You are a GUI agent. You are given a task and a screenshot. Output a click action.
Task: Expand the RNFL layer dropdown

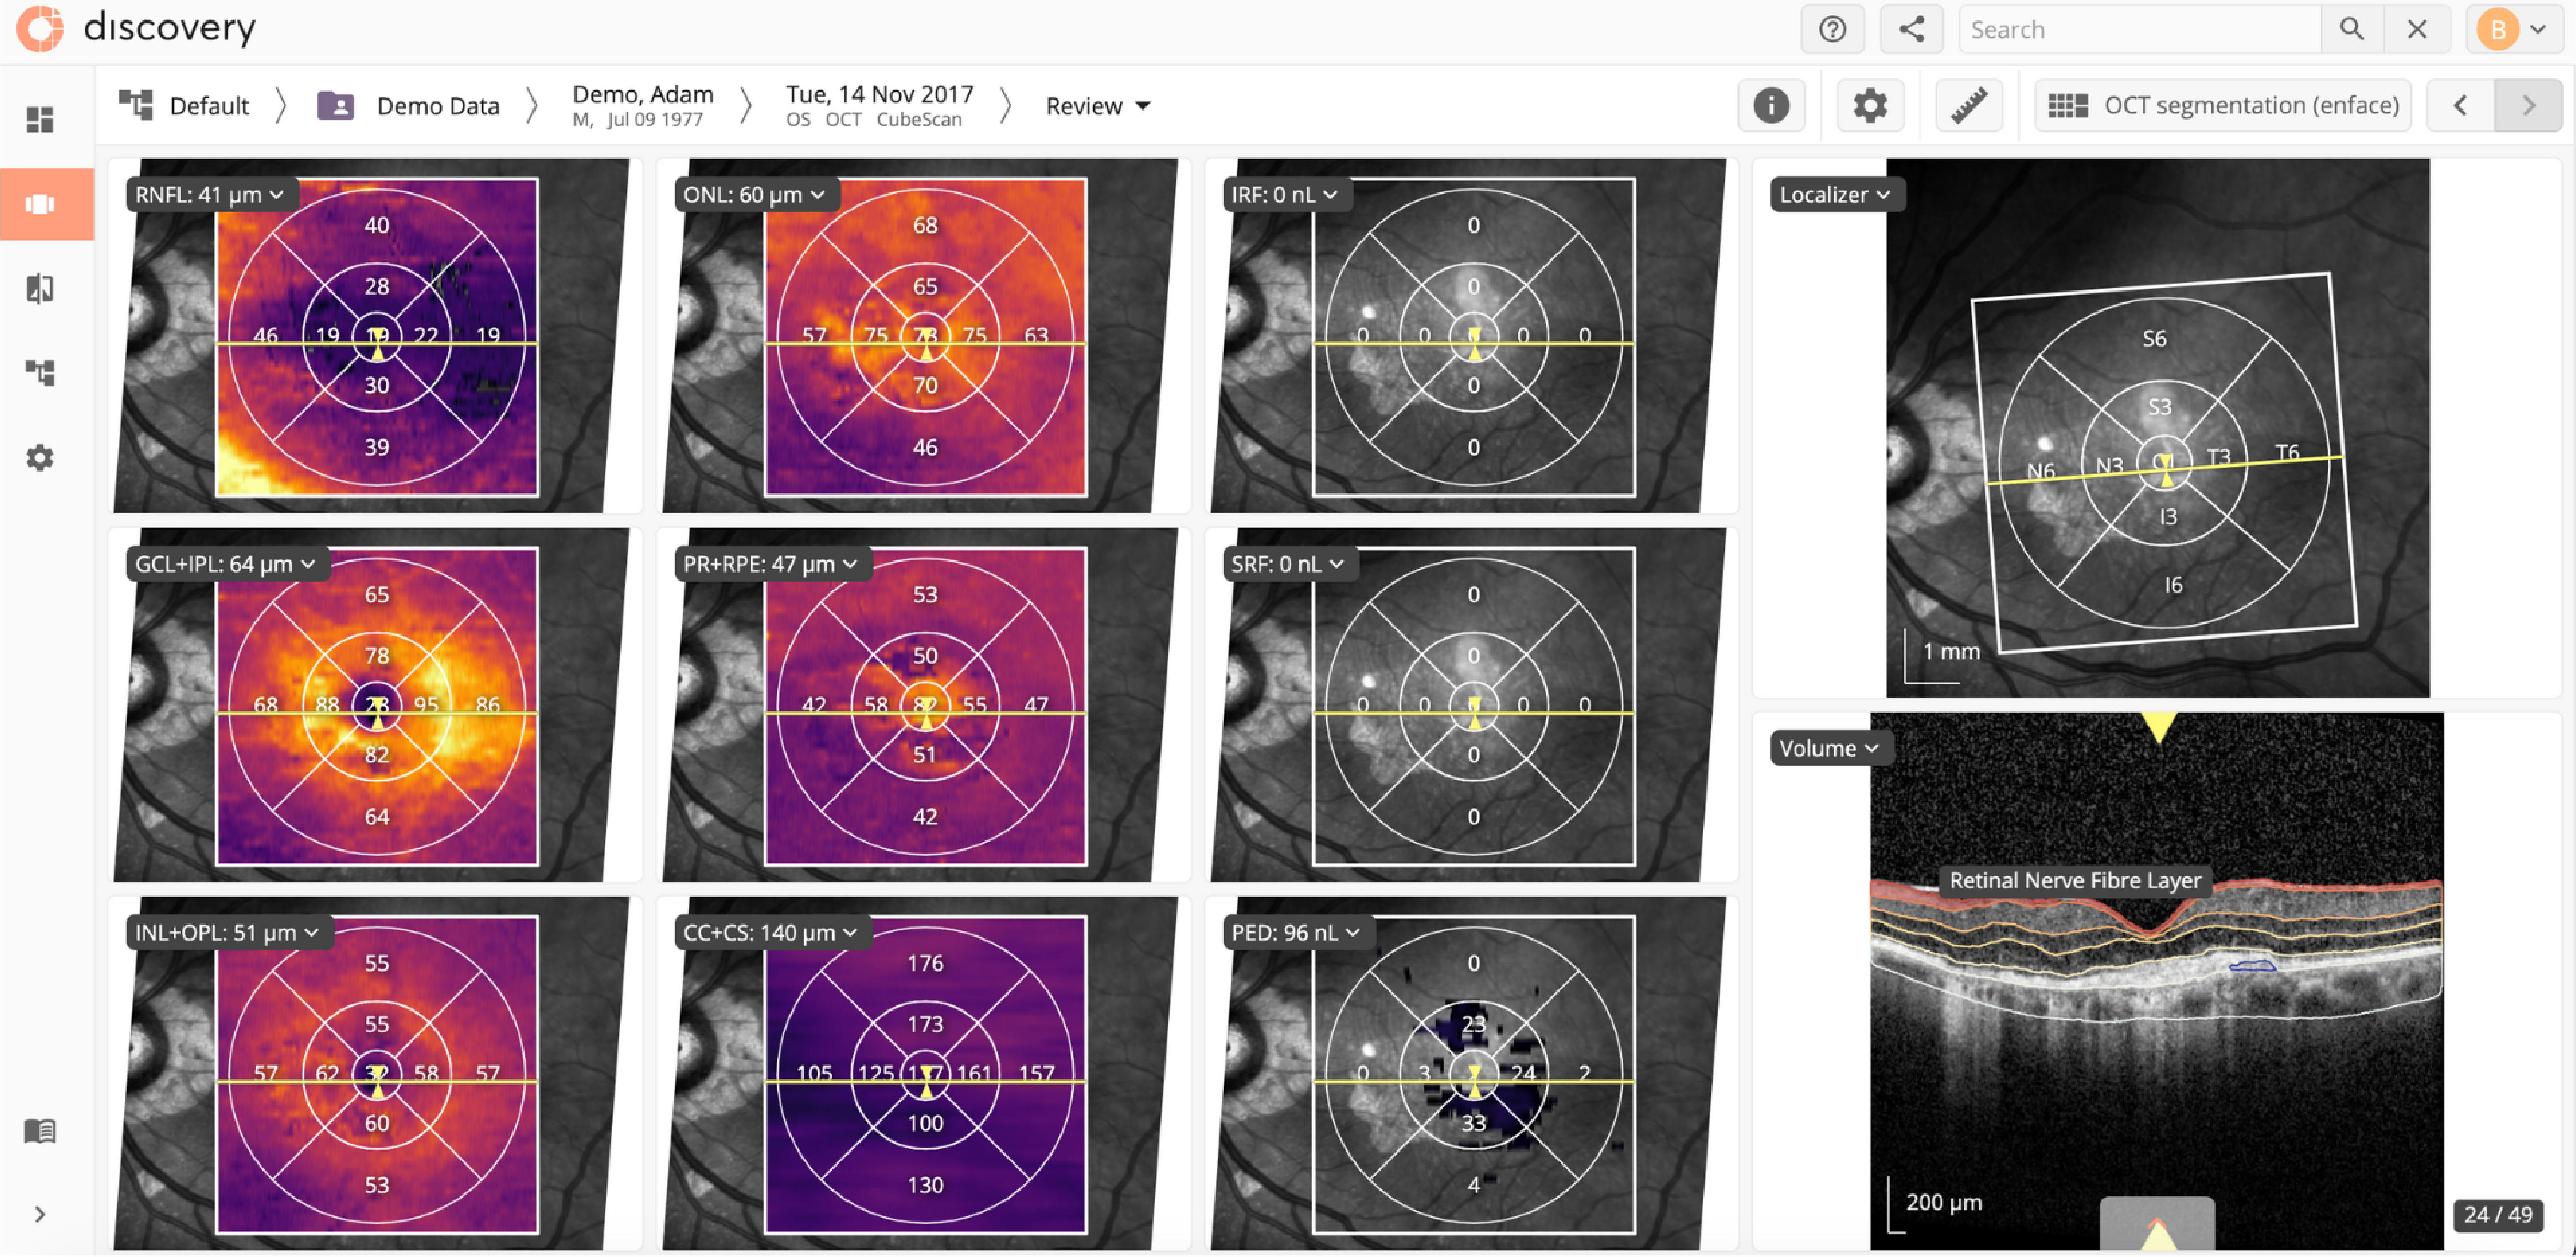click(209, 195)
